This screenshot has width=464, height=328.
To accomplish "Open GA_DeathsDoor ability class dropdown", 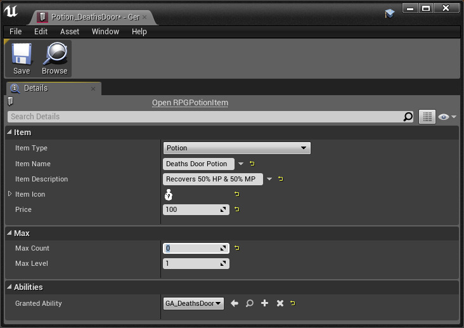I will point(193,303).
